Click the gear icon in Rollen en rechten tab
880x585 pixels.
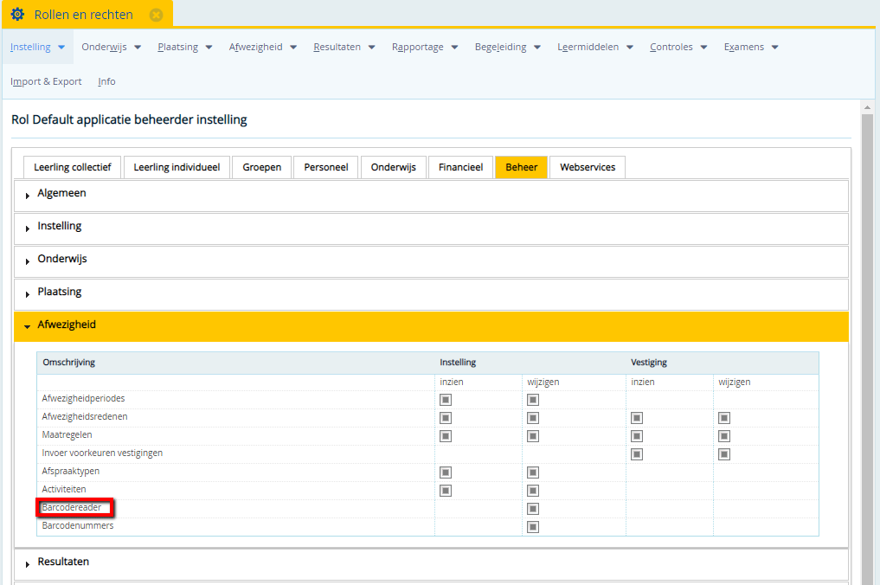(17, 14)
